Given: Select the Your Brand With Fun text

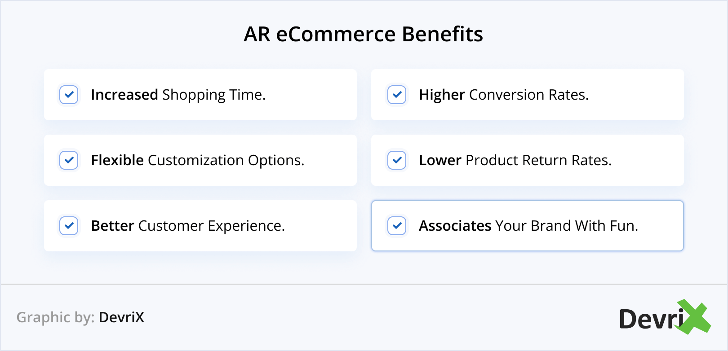Looking at the screenshot, I should point(567,226).
